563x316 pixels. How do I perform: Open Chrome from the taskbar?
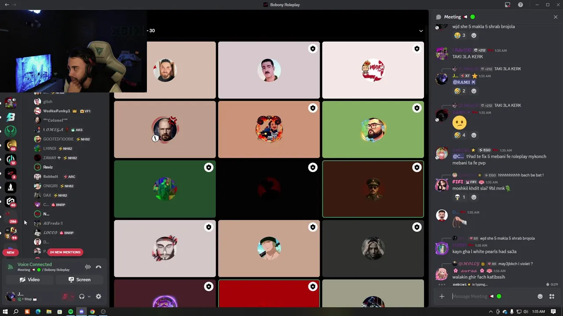tap(92, 312)
